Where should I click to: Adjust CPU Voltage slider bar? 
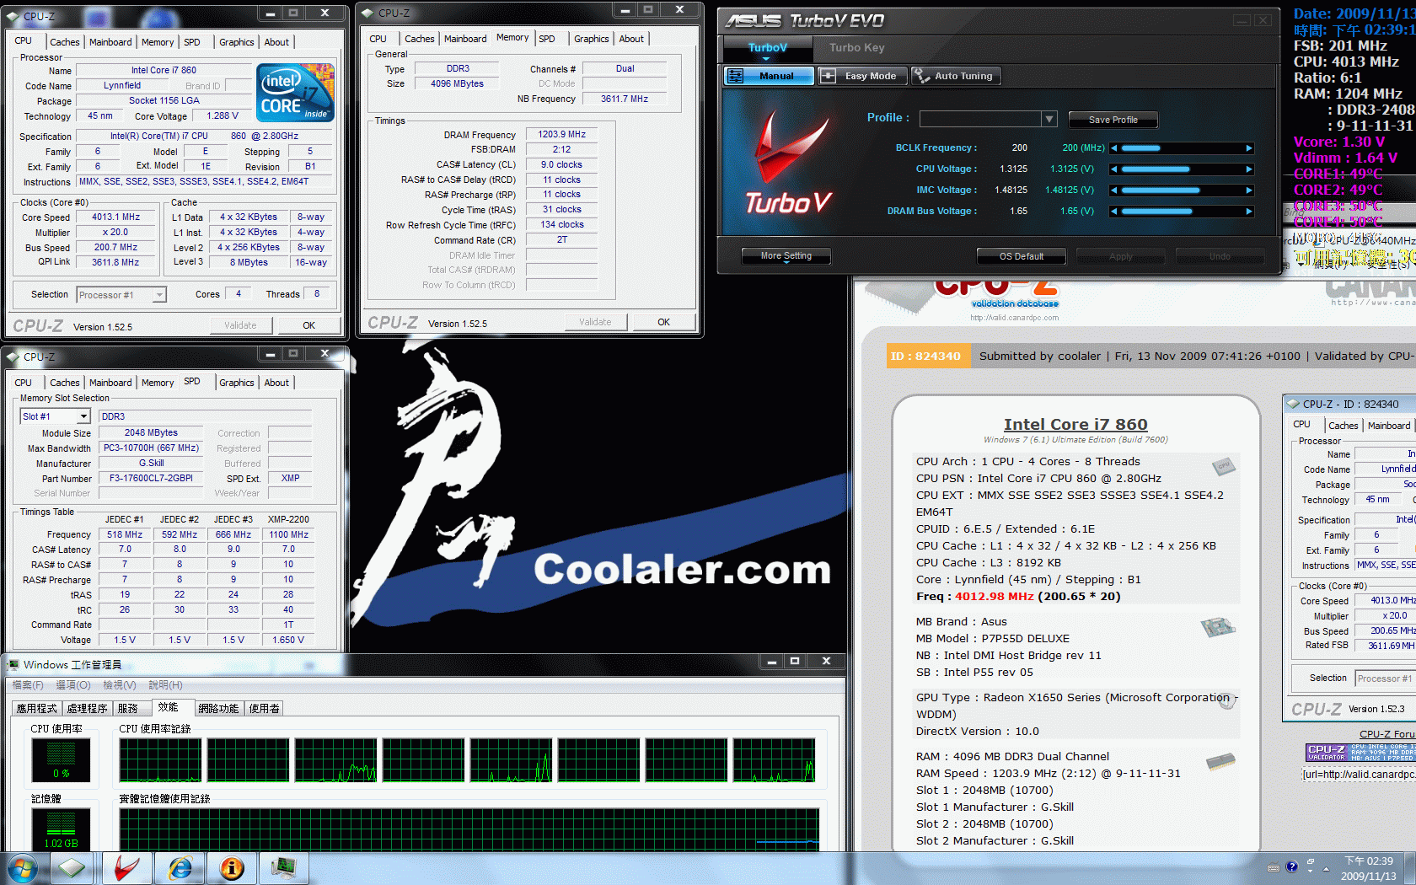click(x=1182, y=169)
